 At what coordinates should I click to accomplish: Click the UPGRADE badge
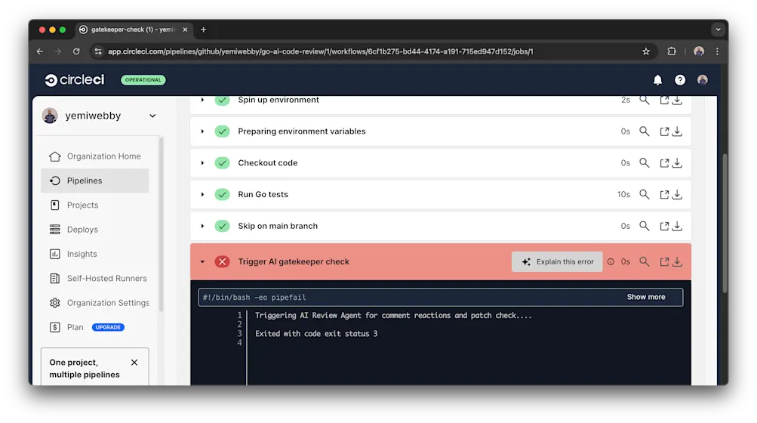(108, 327)
